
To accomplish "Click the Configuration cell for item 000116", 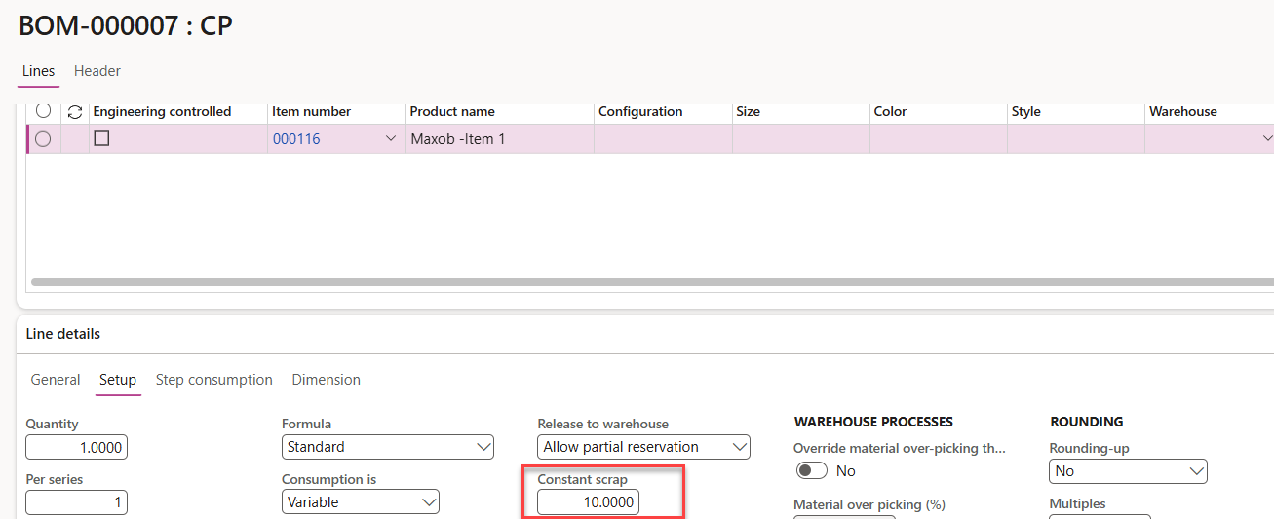I will point(663,139).
